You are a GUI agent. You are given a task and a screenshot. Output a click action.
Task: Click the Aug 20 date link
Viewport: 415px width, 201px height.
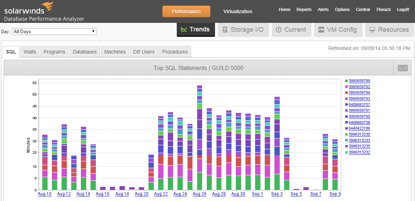[x=142, y=194]
